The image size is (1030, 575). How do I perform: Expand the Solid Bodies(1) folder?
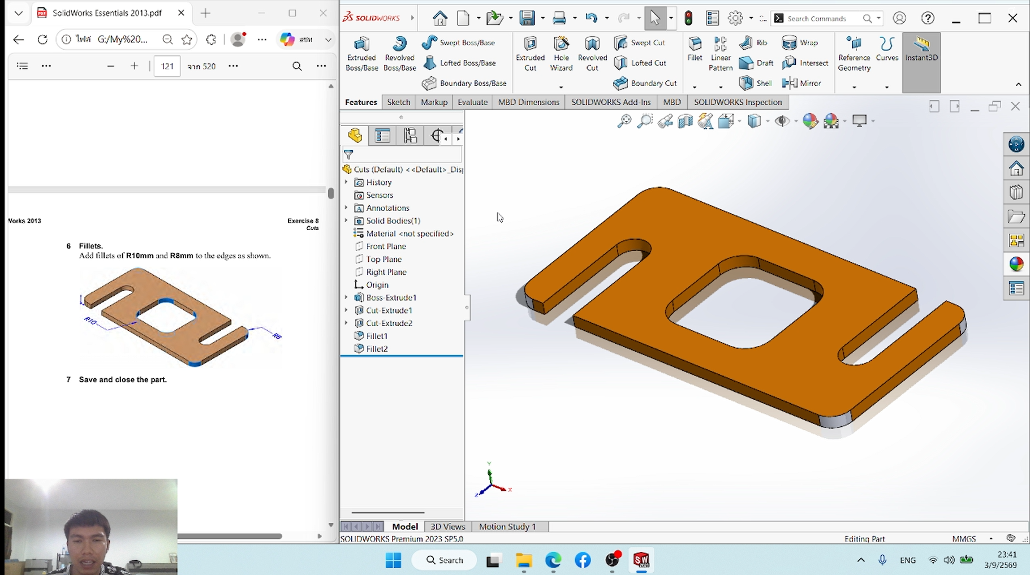346,221
